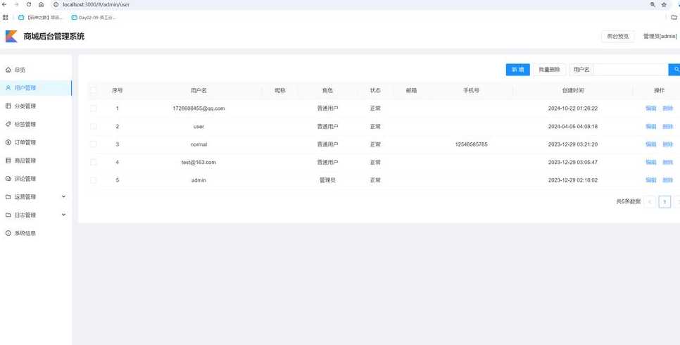
Task: Tick the checkbox for 1728608455@qq.com
Action: click(93, 108)
